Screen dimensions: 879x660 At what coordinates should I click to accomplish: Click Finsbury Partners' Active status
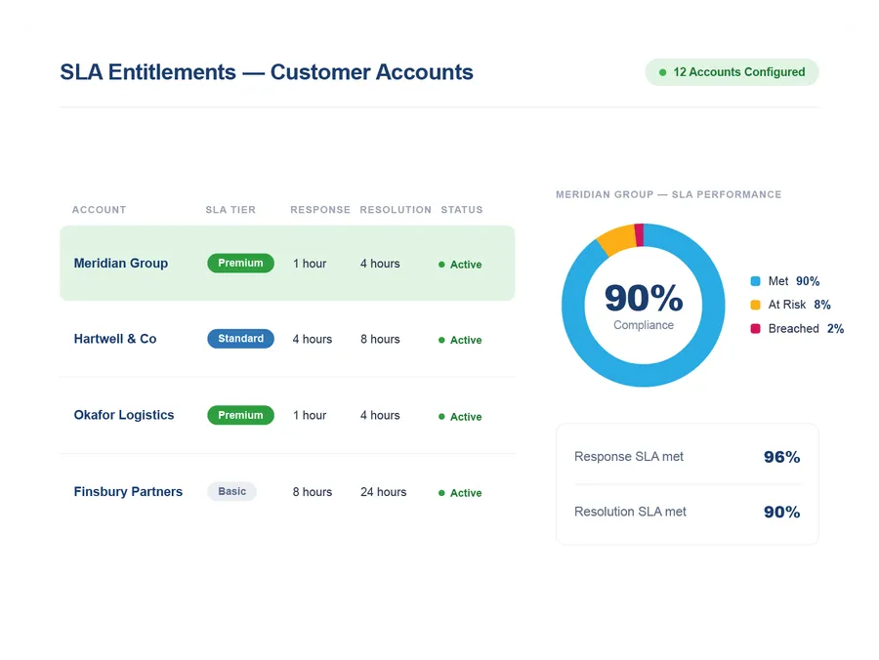[460, 493]
